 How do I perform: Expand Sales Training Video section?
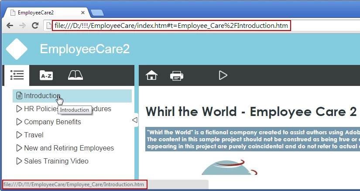[19, 161]
